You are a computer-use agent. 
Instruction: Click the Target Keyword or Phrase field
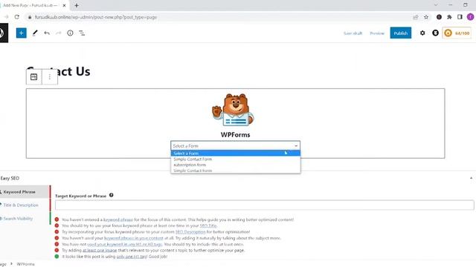265,205
